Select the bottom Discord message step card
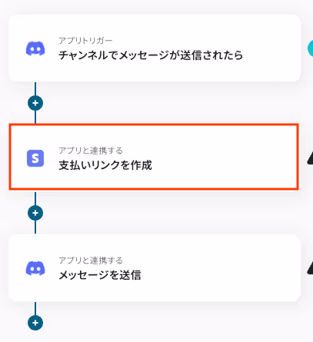Viewport: 313px width, 342px height. [x=155, y=267]
